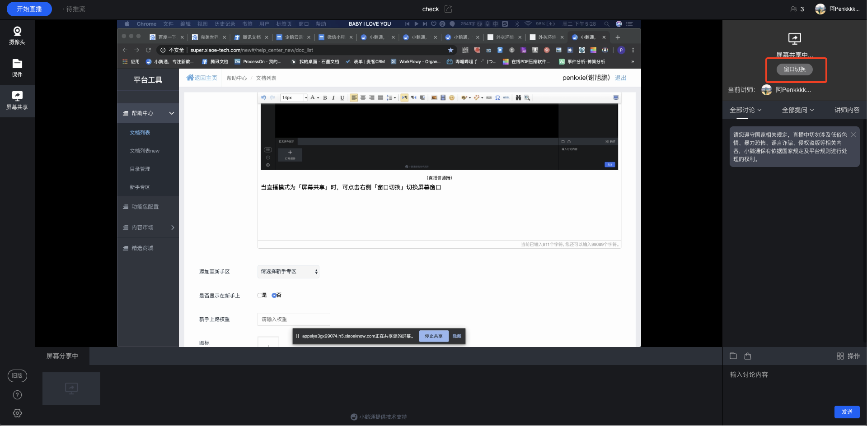This screenshot has width=867, height=426.
Task: Select the 屏幕分享中 tab at bottom
Action: coord(62,356)
